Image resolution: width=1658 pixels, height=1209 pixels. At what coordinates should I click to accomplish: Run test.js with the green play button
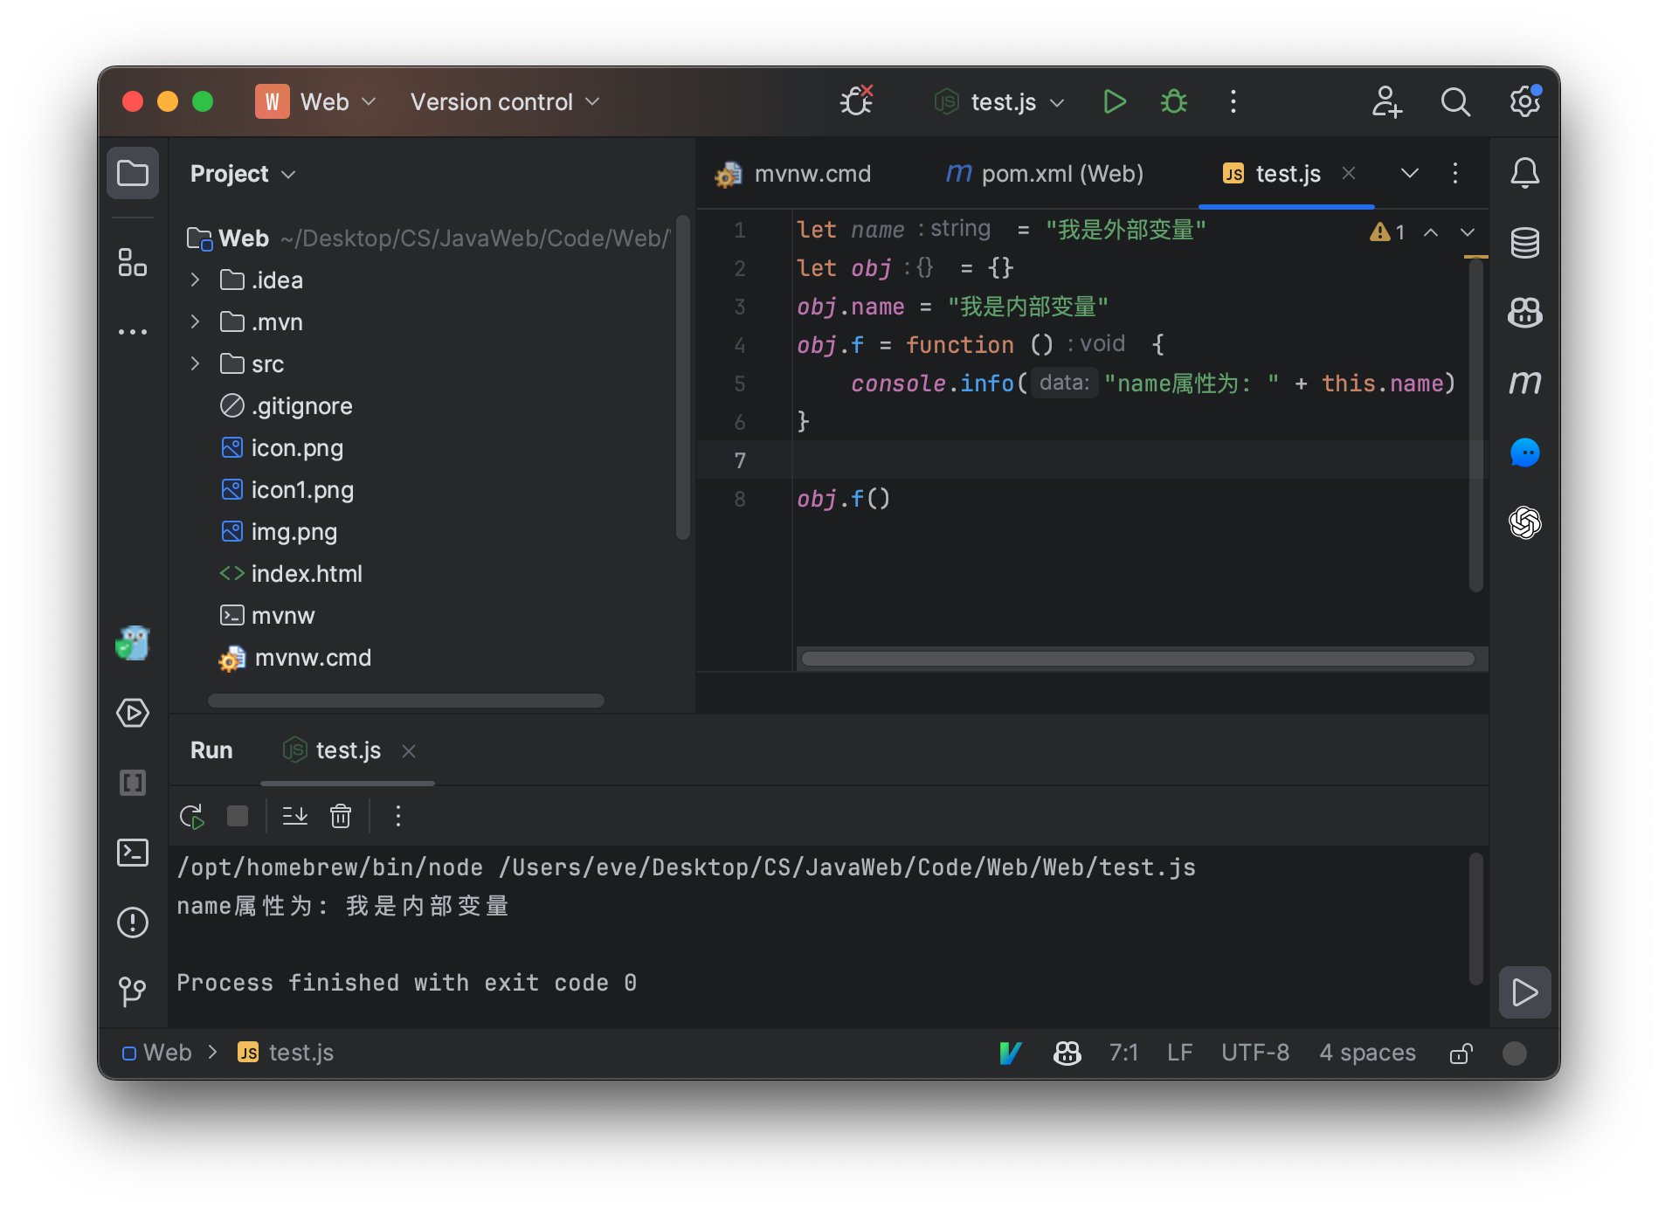coord(1114,102)
